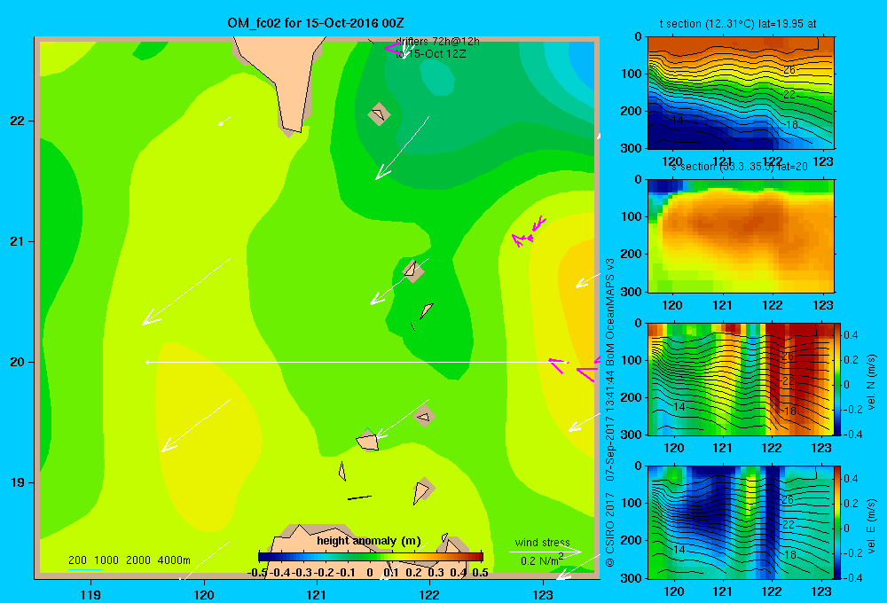Screen dimensions: 887x603
Task: Click the -0.5 label on height anomaly scale
Action: point(257,573)
